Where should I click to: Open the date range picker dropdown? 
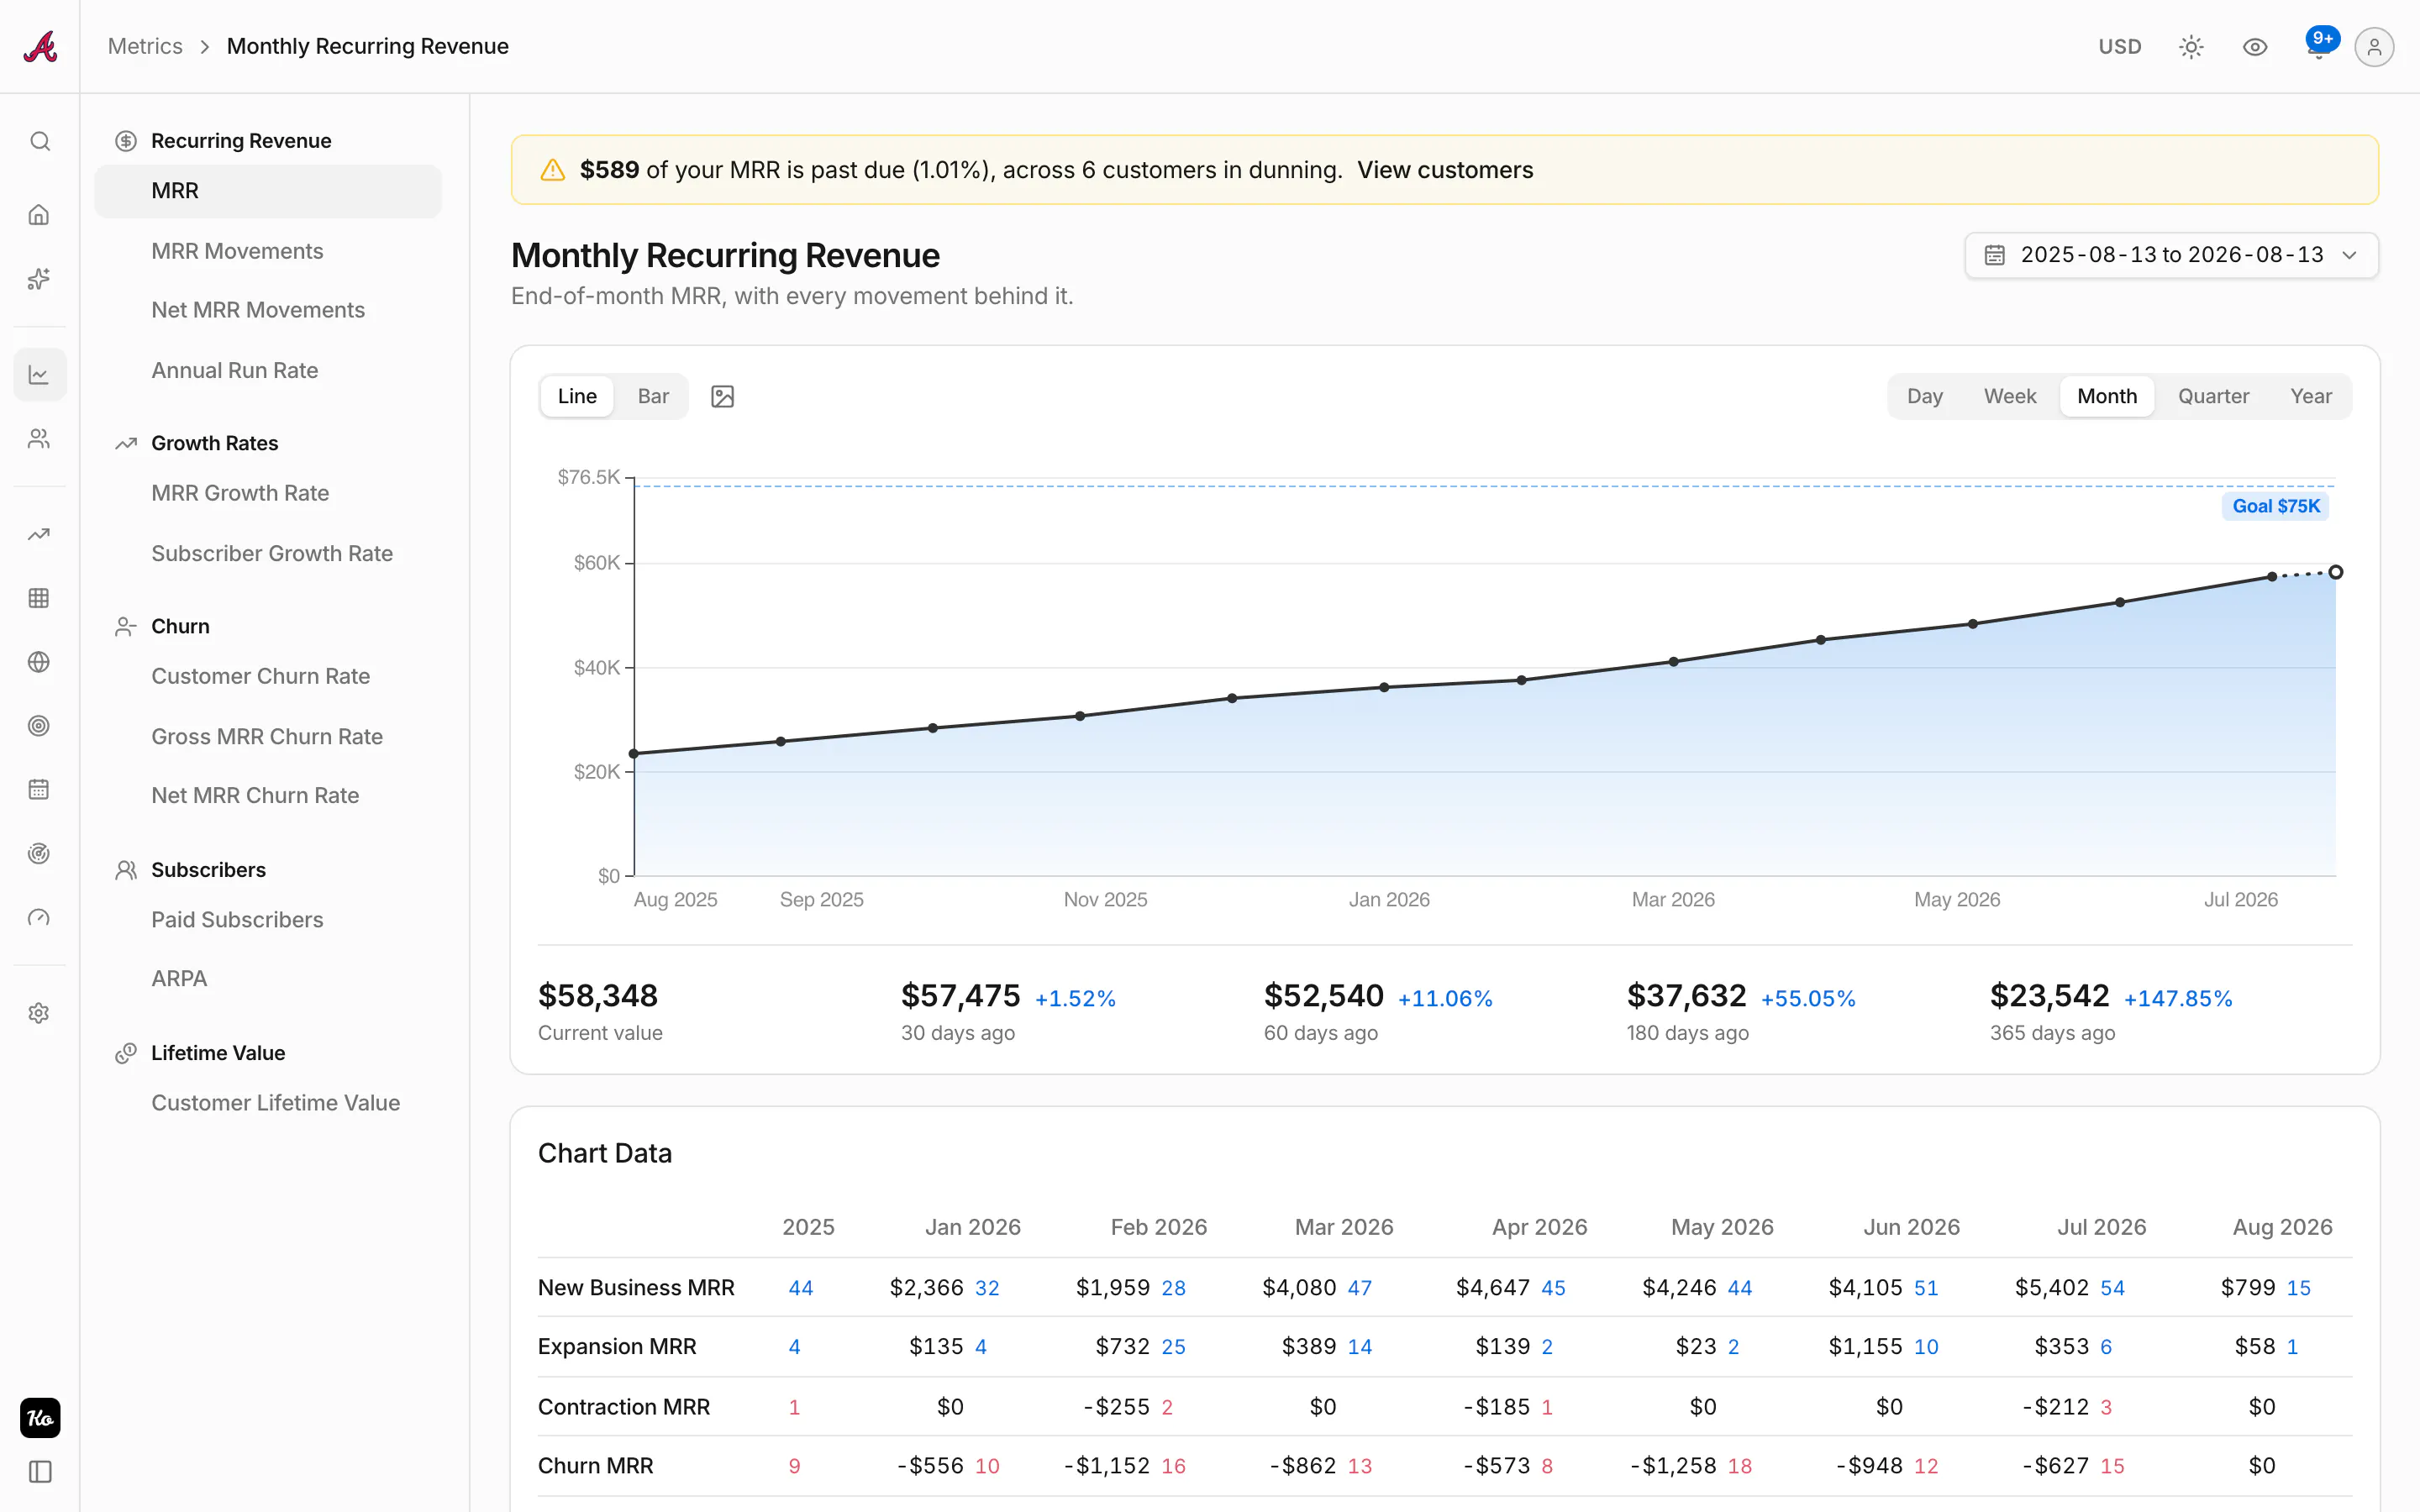point(2171,255)
